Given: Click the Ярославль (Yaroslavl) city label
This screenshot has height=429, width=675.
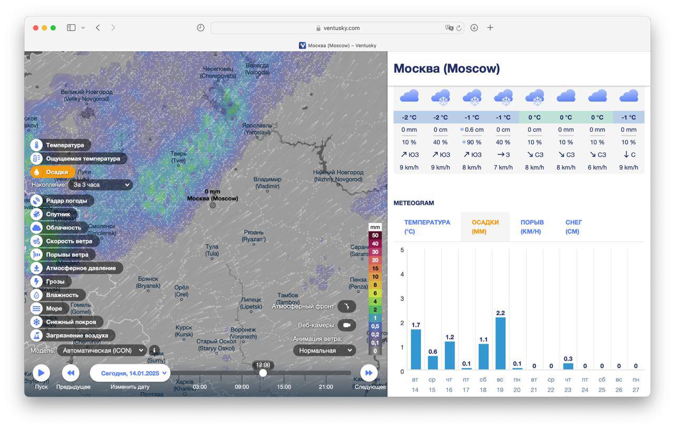Looking at the screenshot, I should (257, 129).
